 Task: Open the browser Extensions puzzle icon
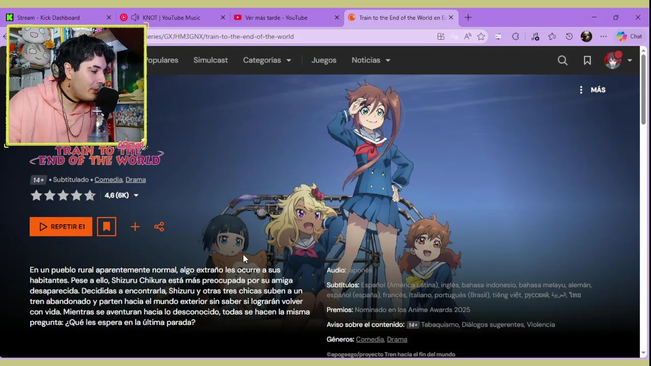coord(515,37)
